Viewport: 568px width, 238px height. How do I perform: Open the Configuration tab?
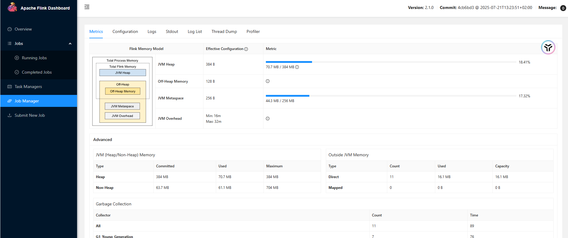[125, 31]
